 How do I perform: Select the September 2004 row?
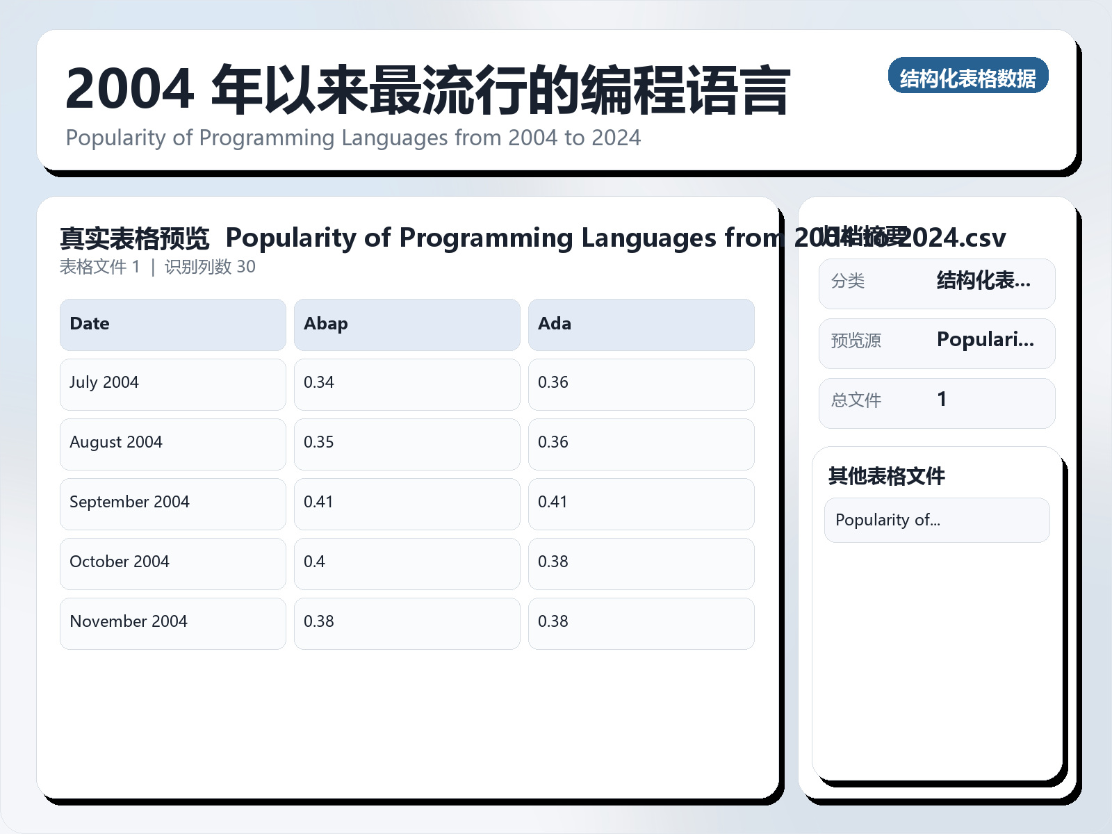pos(172,503)
